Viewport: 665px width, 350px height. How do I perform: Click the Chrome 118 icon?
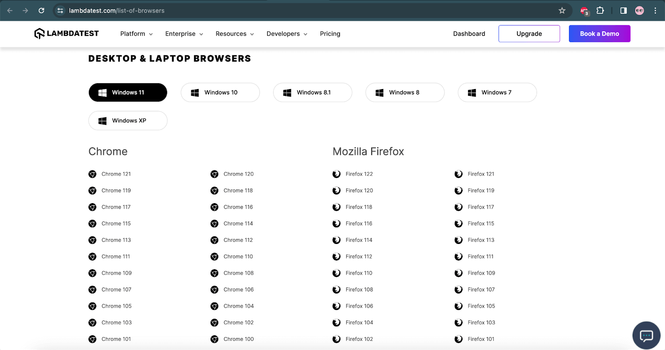point(214,191)
